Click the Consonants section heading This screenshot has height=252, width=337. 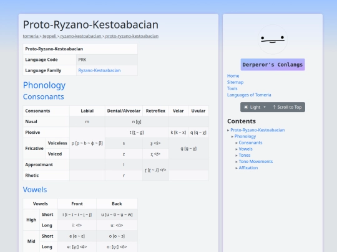tap(44, 96)
